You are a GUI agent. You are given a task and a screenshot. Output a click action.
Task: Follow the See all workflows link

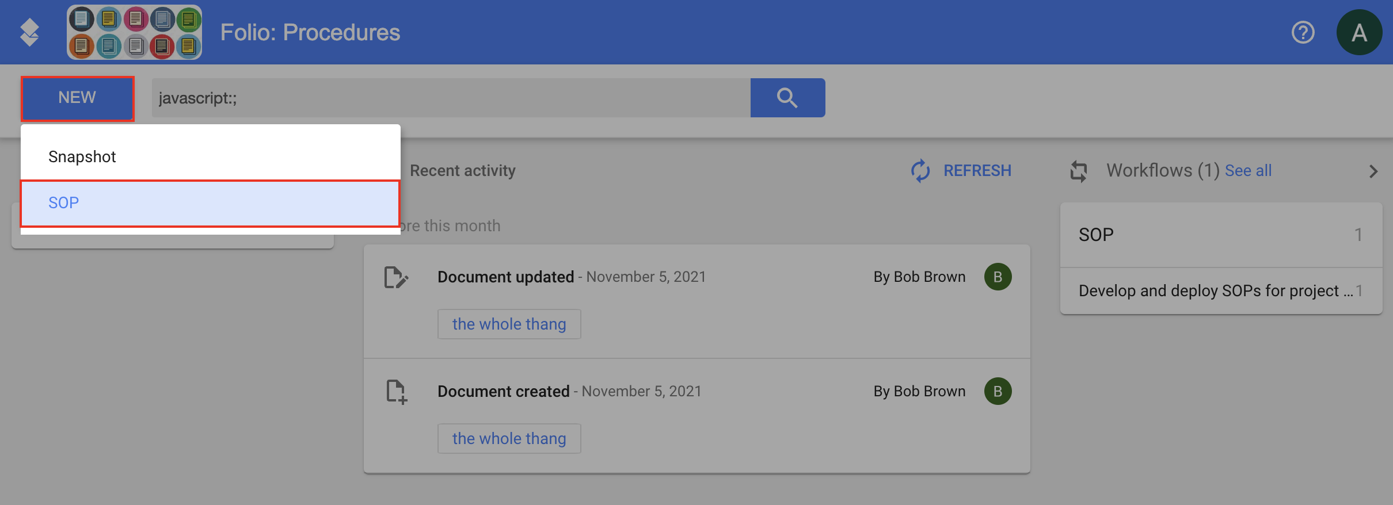[x=1248, y=171]
